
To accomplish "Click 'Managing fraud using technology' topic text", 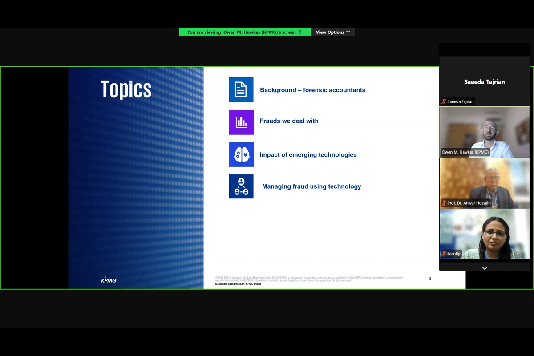I will [311, 186].
